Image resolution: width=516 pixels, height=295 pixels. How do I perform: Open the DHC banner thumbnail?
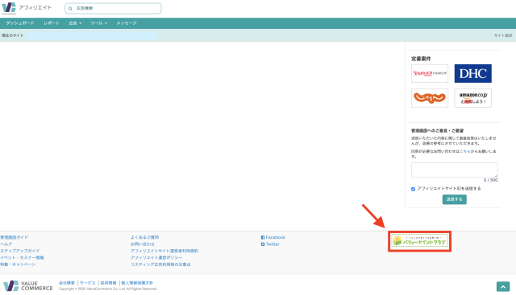[x=473, y=73]
